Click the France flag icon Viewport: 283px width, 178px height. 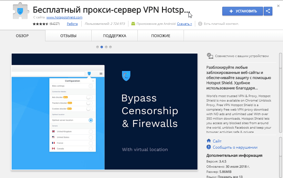point(54,143)
